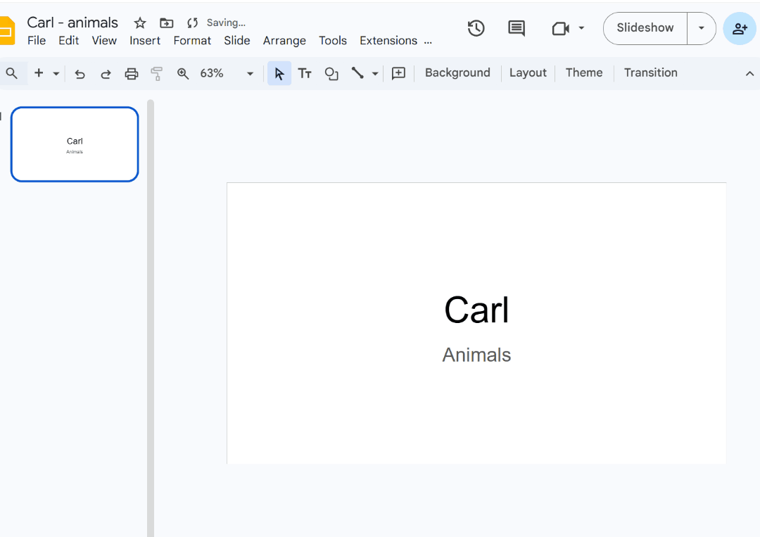Select the Carl slide thumbnail
The width and height of the screenshot is (760, 537).
[75, 144]
